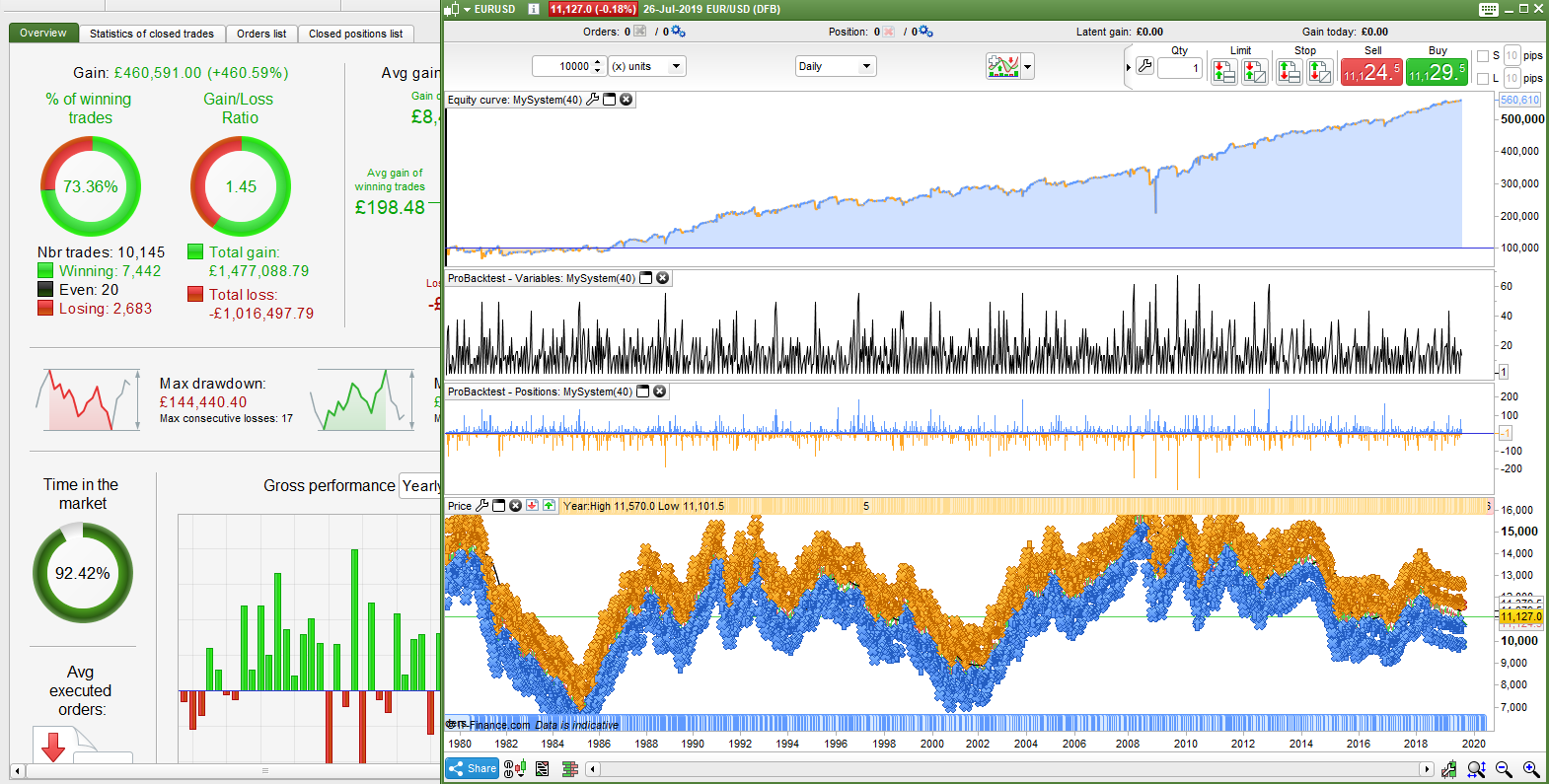This screenshot has height=784, width=1549.
Task: Click the red Sell button
Action: [1371, 72]
